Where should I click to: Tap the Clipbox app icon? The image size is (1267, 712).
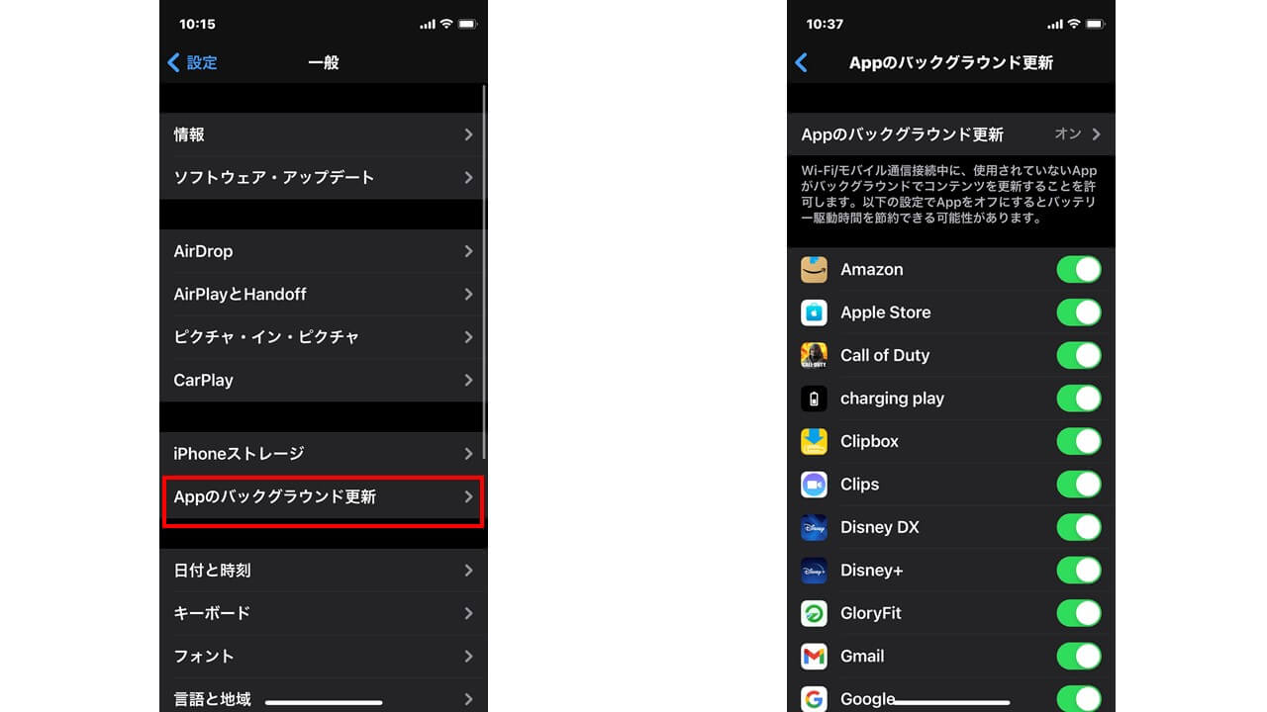pyautogui.click(x=814, y=442)
